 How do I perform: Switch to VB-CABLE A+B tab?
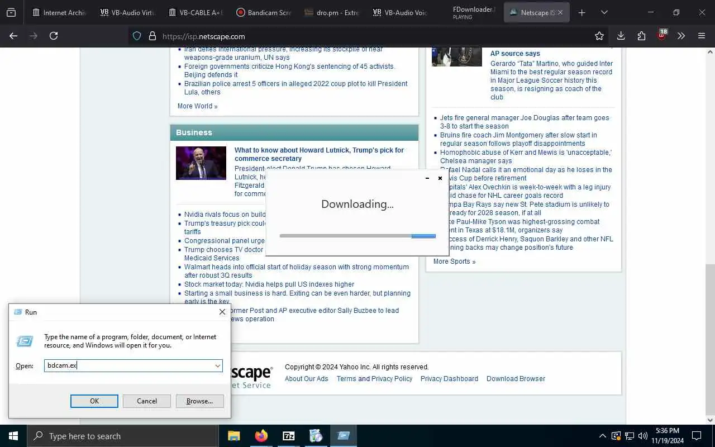coord(196,12)
